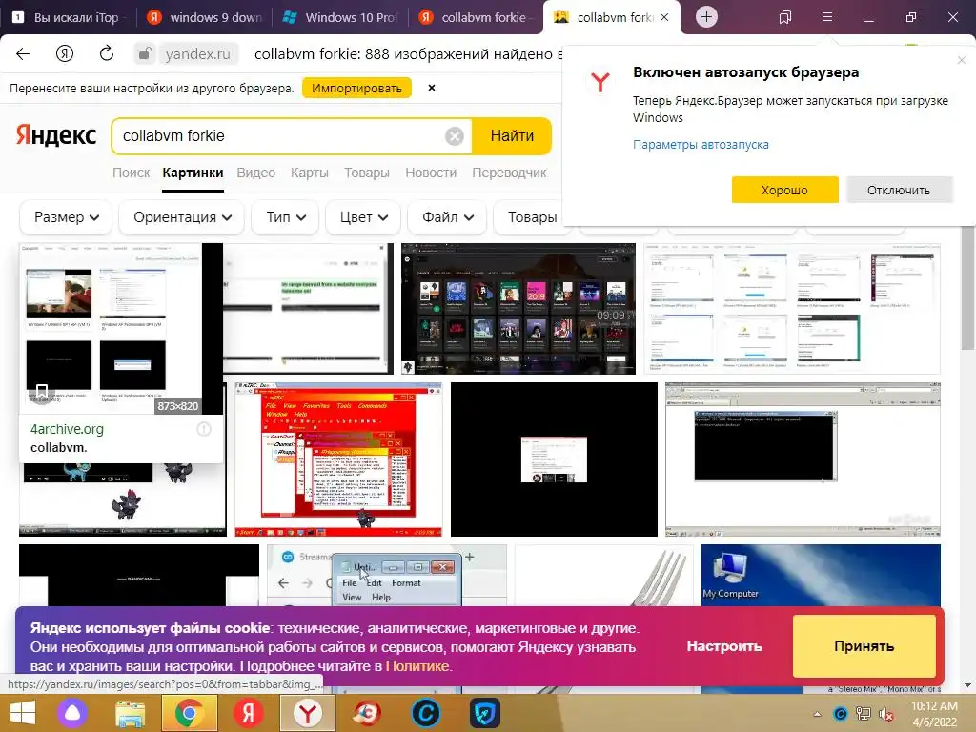Click Настроить in cookie banner
976x732 pixels.
point(724,646)
